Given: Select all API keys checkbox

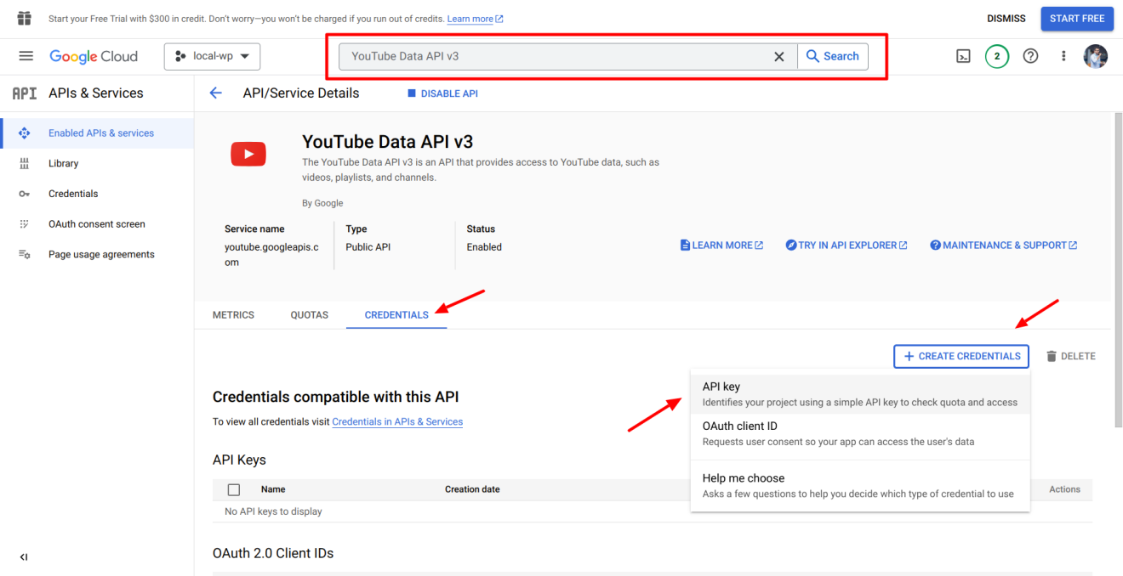Looking at the screenshot, I should coord(234,489).
